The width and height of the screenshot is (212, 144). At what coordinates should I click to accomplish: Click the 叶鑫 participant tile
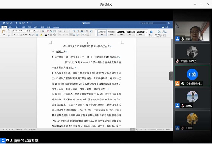pyautogui.click(x=192, y=76)
